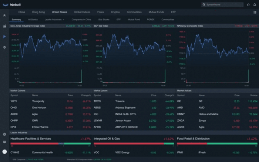
Task: Toggle the list view icon at top right
Action: (255, 12)
